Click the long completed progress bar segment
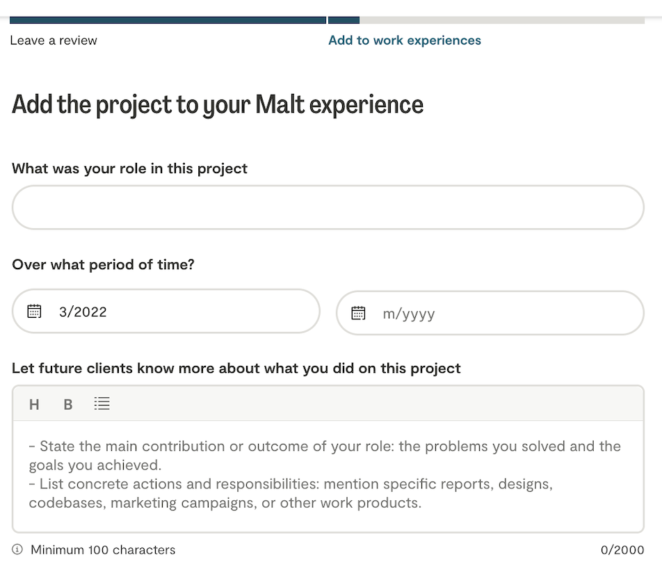The height and width of the screenshot is (569, 662). click(168, 20)
